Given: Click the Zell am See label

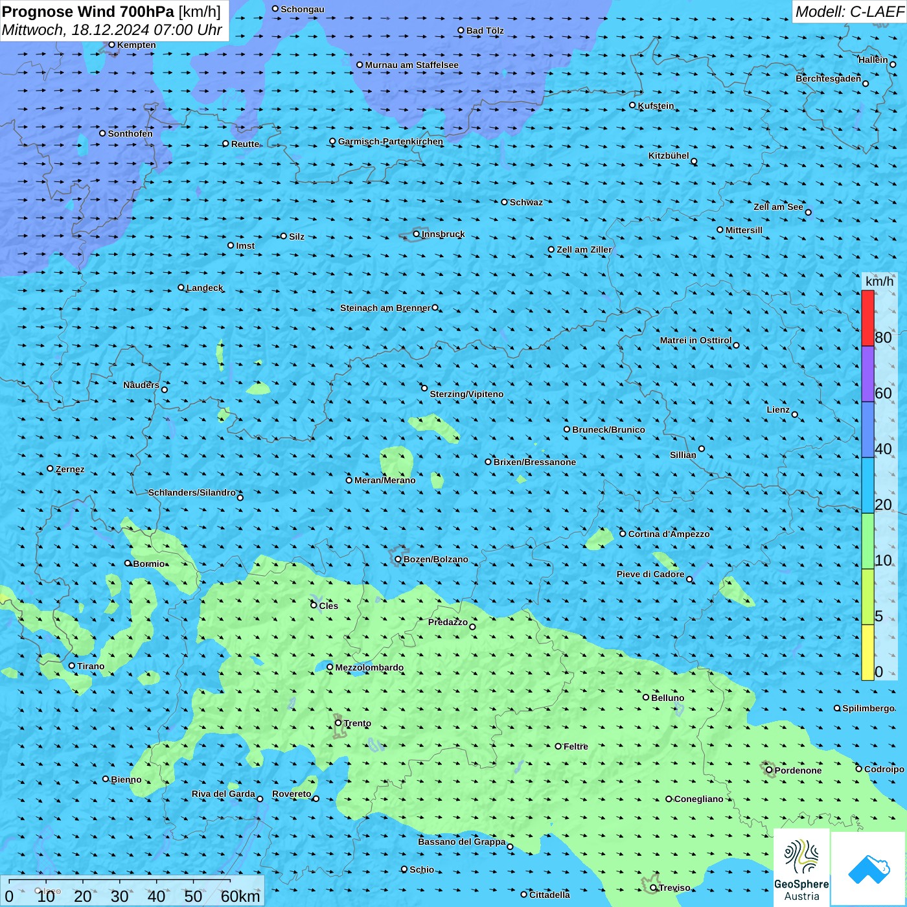Looking at the screenshot, I should pos(778,207).
